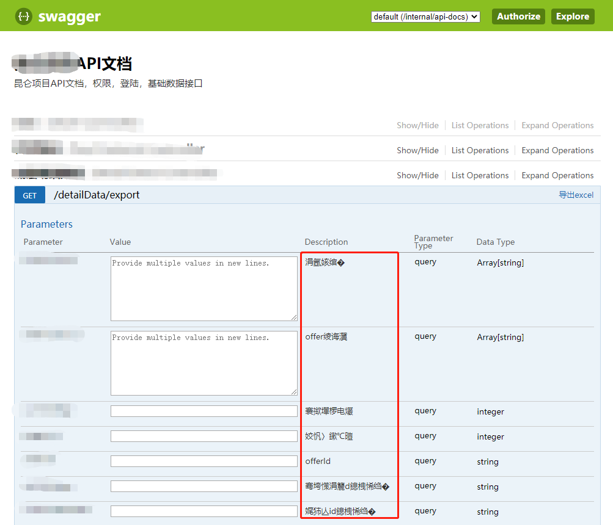The image size is (613, 525).
Task: Click List Operations for the first controller
Action: pos(480,125)
